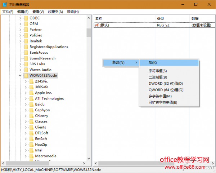This screenshot has width=216, height=173.
Task: Click the Chicony folder icon
Action: pos(31,116)
